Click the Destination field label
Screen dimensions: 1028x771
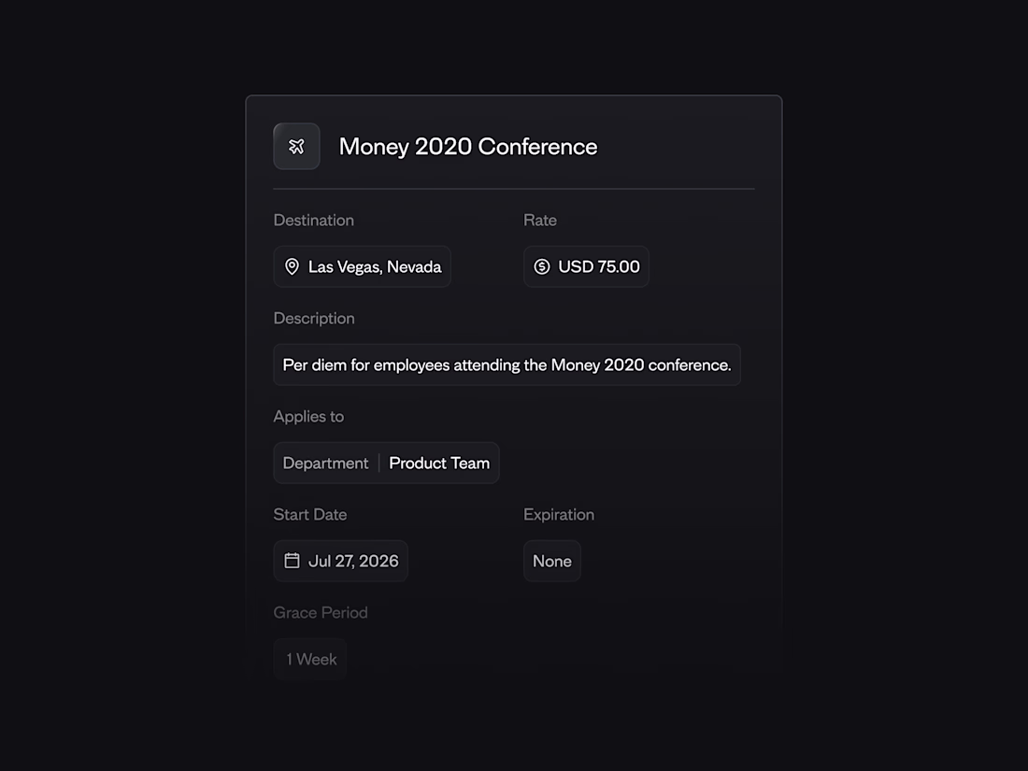313,221
